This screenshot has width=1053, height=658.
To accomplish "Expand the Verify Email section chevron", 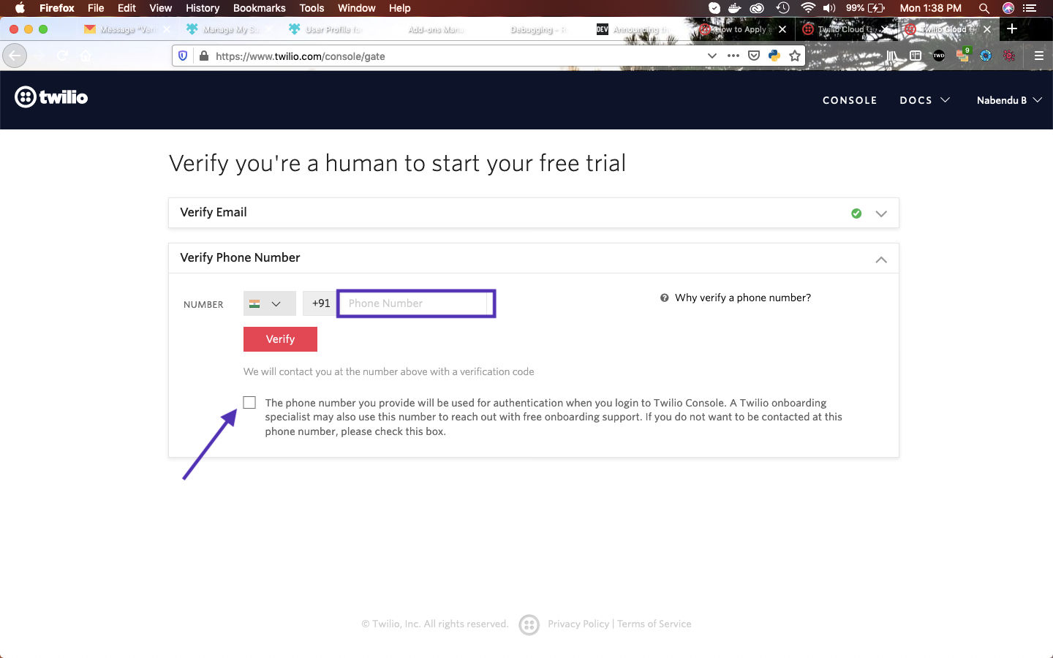I will pos(881,213).
